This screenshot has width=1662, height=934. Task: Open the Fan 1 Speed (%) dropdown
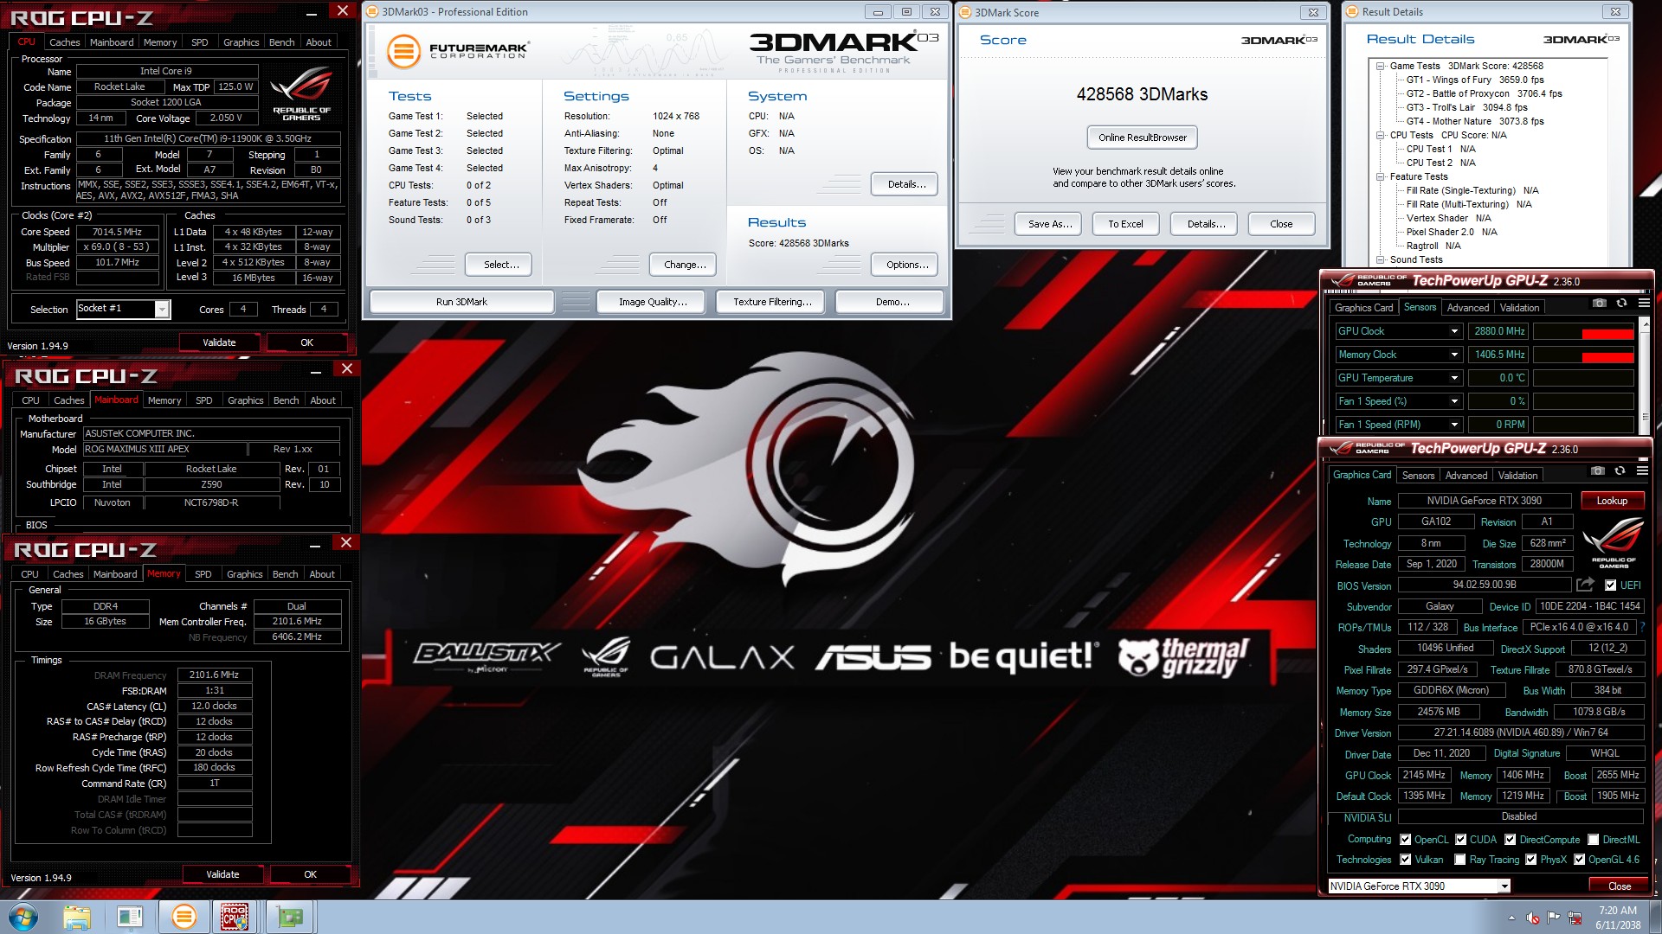click(x=1454, y=401)
